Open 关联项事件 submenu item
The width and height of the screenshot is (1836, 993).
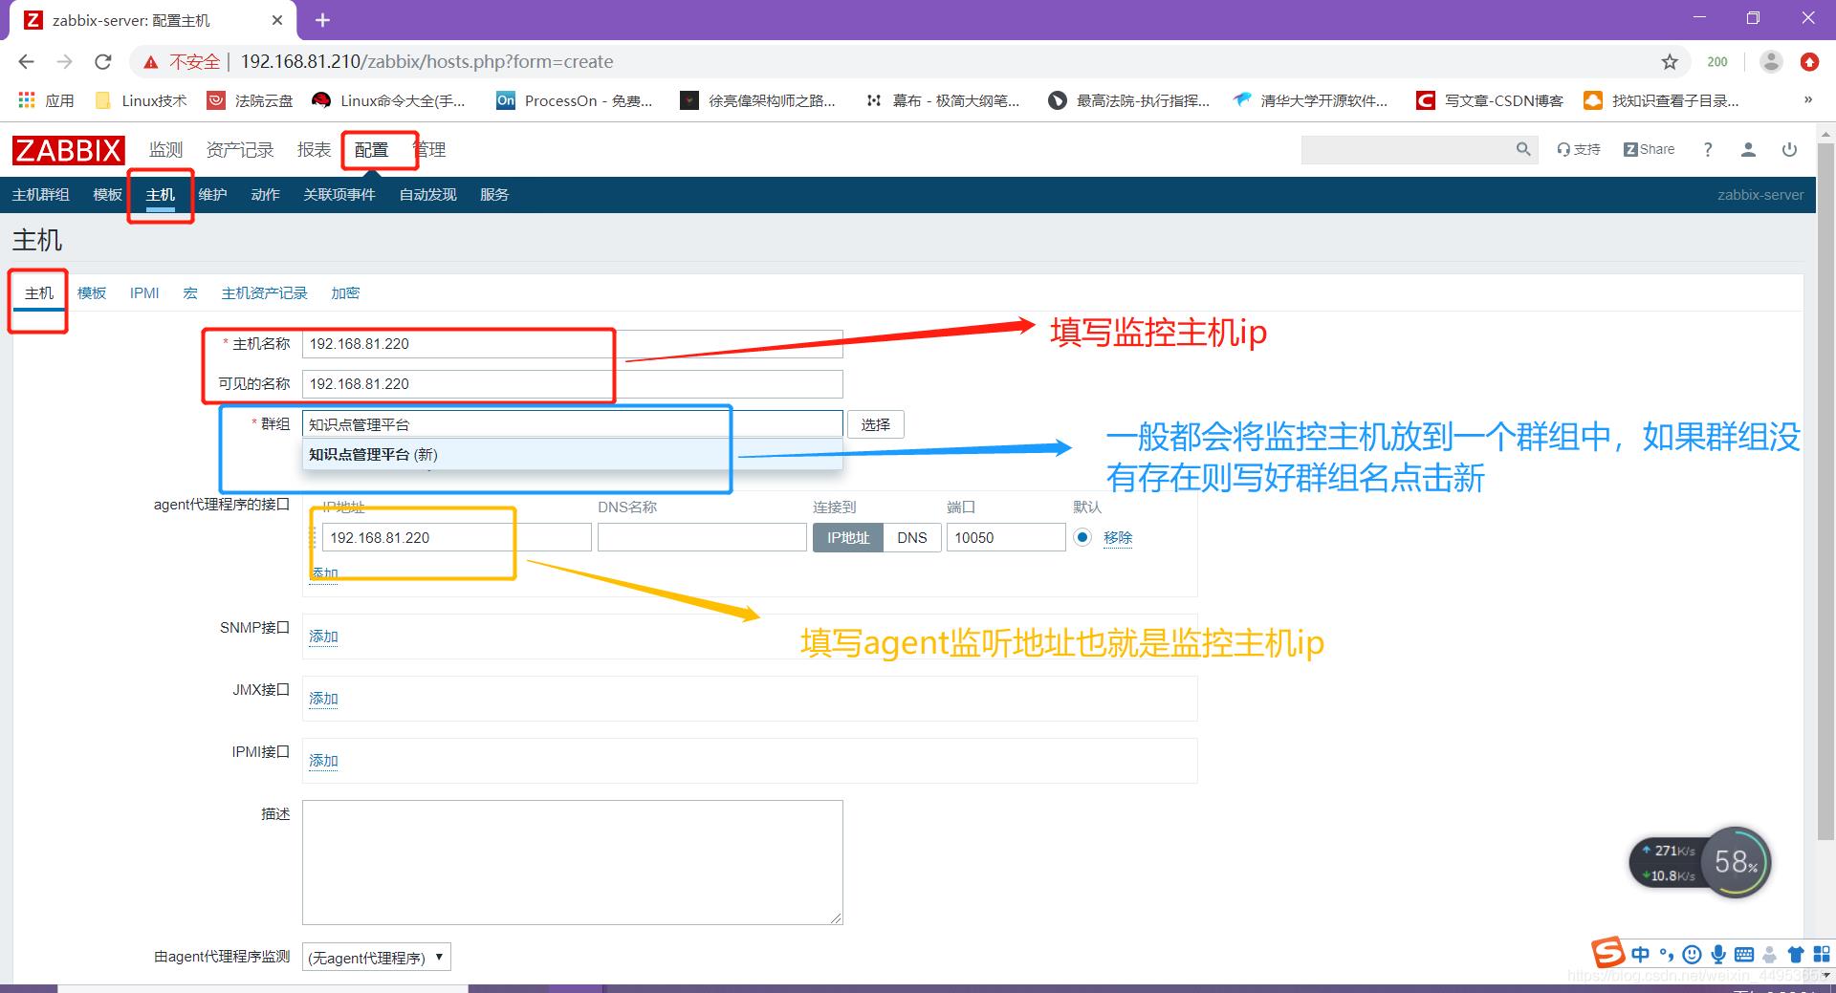pos(339,195)
